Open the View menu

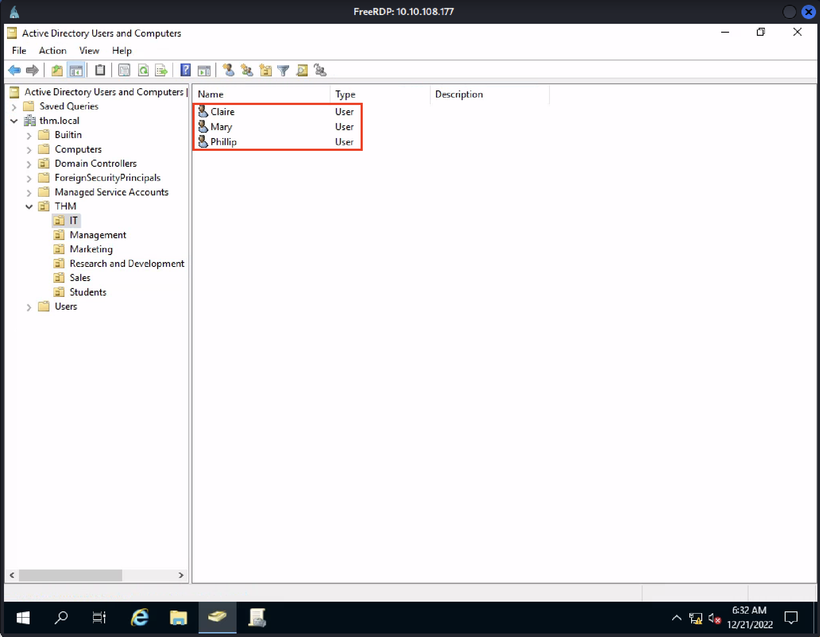click(x=89, y=51)
